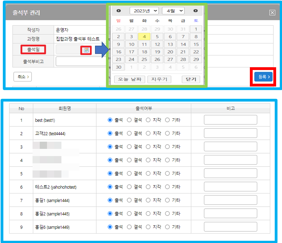282x243 pixels.
Task: Mark 홍길1 (sample1444) as 결석
Action: point(129,200)
